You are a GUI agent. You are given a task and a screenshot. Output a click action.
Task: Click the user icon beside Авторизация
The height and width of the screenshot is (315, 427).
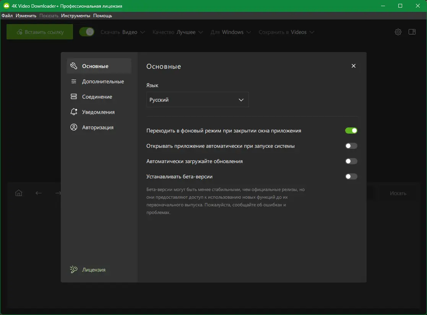[74, 127]
